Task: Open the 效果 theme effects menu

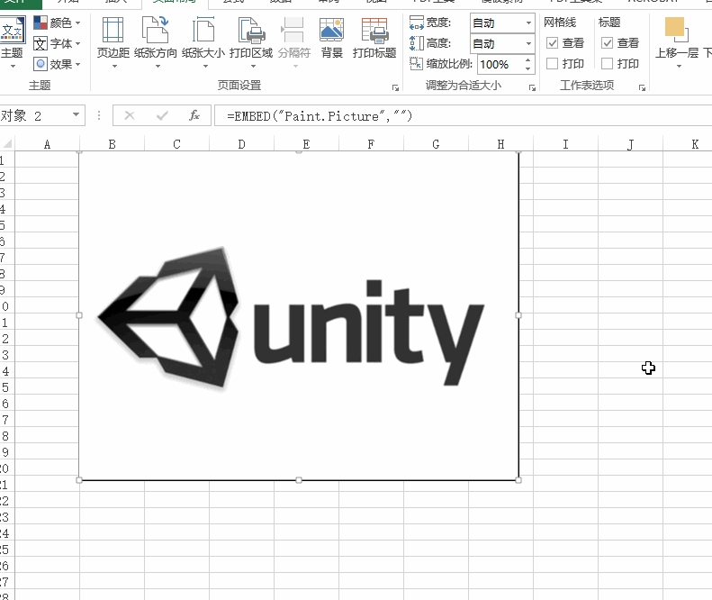Action: point(57,64)
